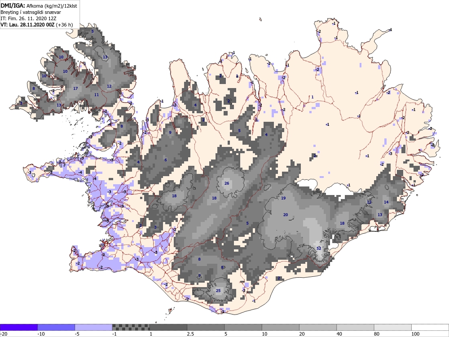Click the gray 10 to 20 legend swatch
Screen dimensions: 449x337
(x=281, y=327)
